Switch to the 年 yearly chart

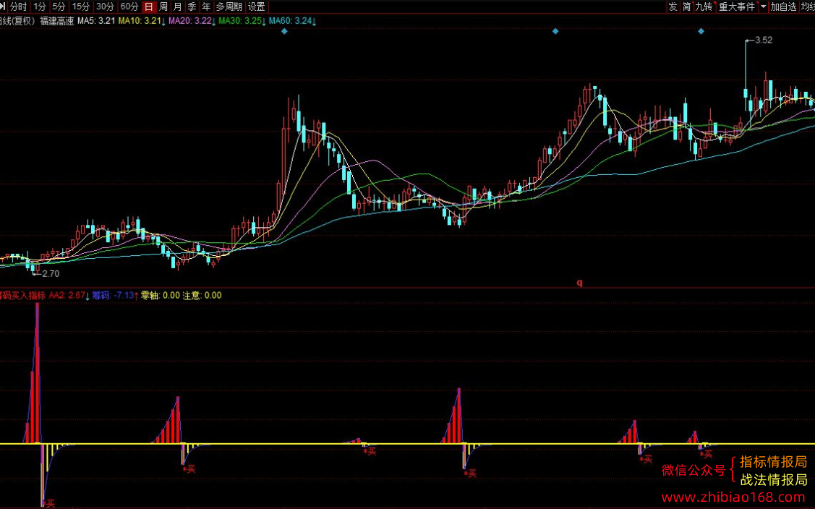tap(206, 7)
